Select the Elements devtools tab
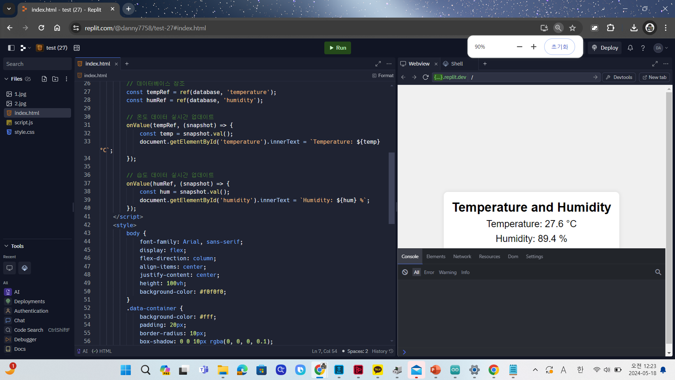This screenshot has height=380, width=675. pyautogui.click(x=436, y=256)
